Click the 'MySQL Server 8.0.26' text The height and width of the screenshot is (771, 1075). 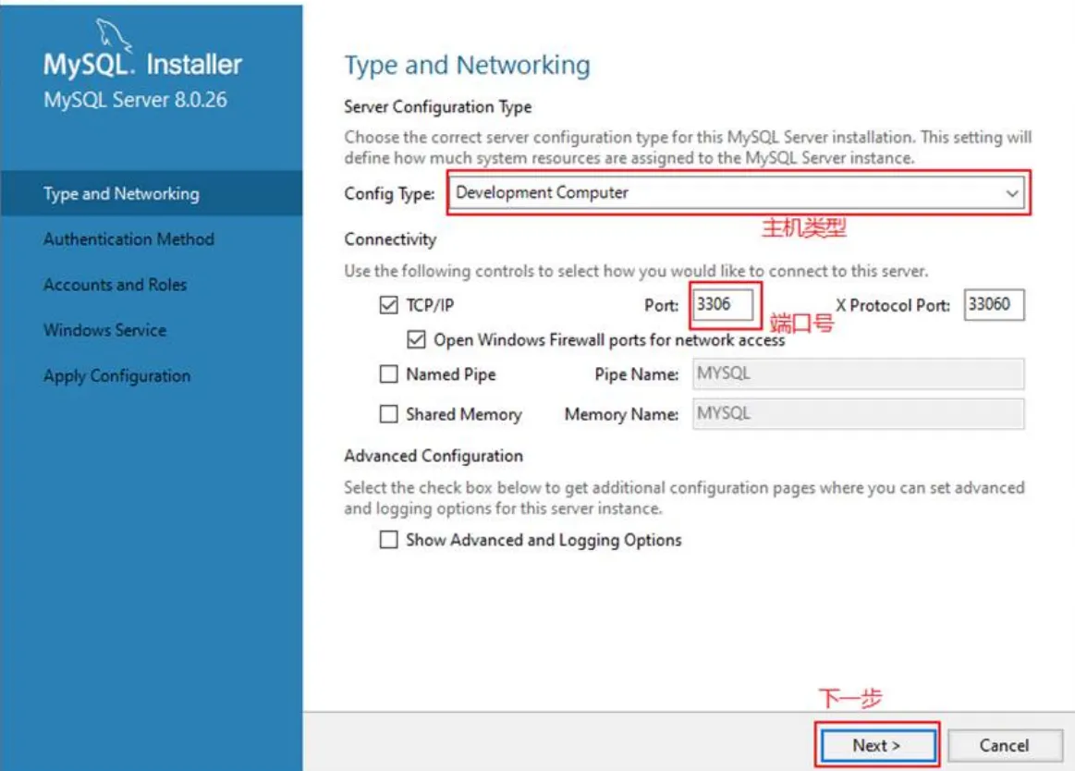135,100
